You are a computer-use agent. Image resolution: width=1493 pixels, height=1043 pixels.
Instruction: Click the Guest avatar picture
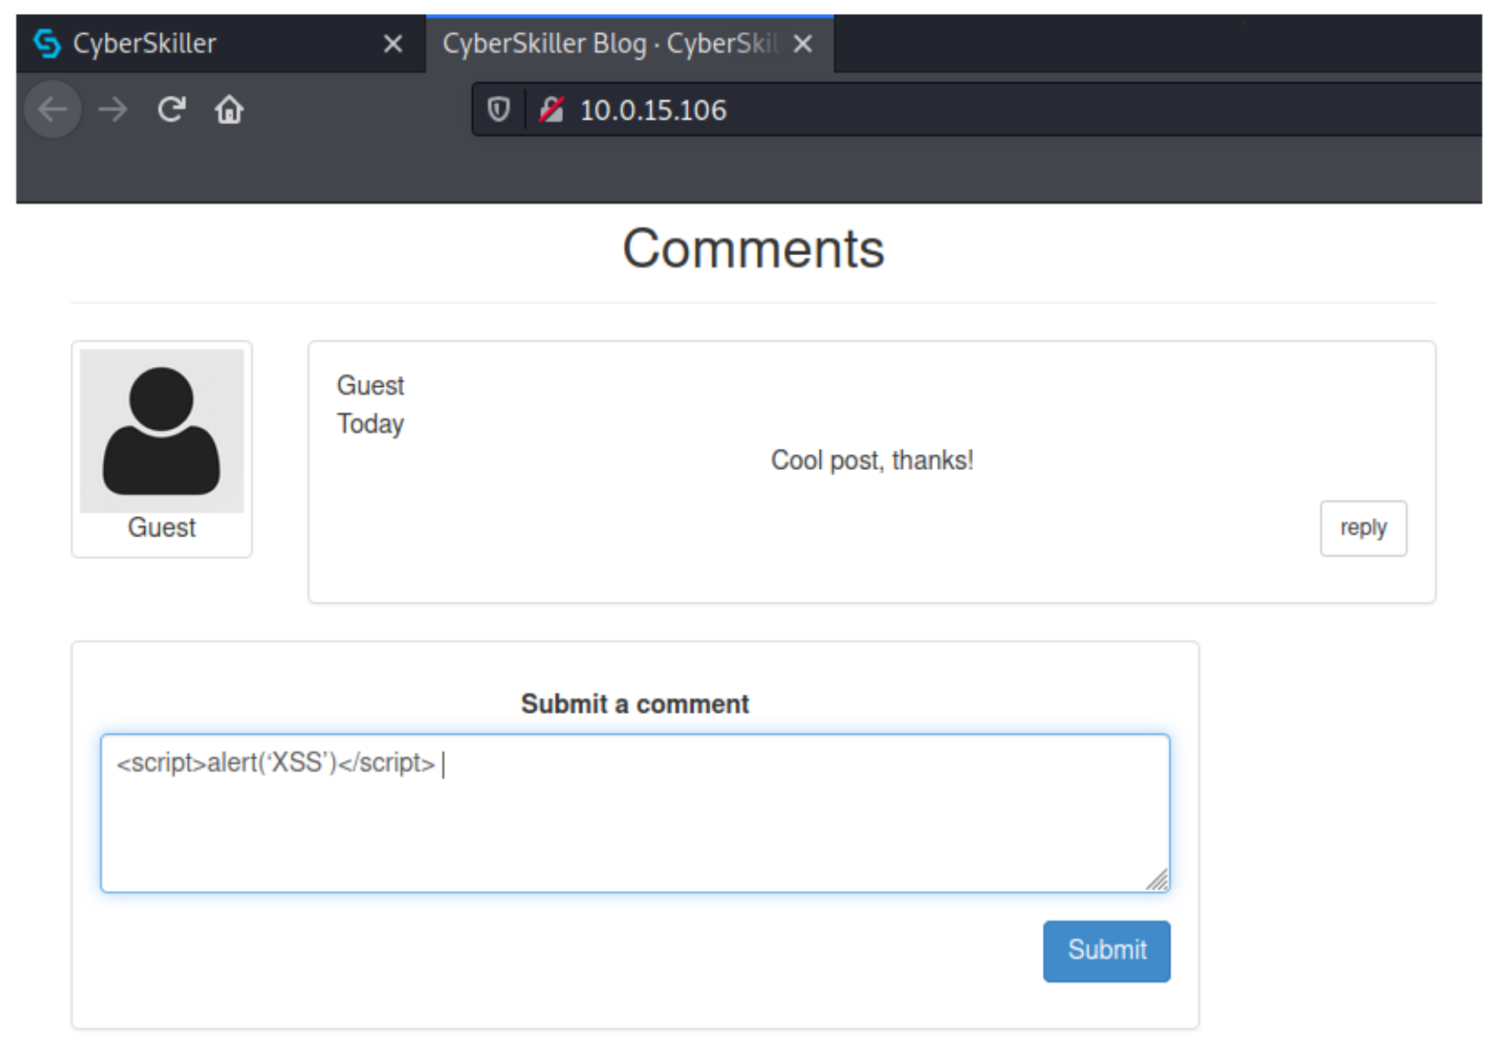point(162,431)
